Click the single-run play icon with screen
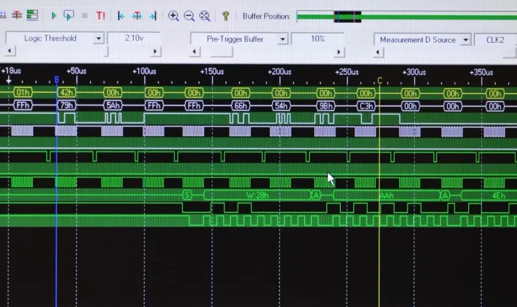Screen dimensions: 517x307 pyautogui.click(x=68, y=15)
